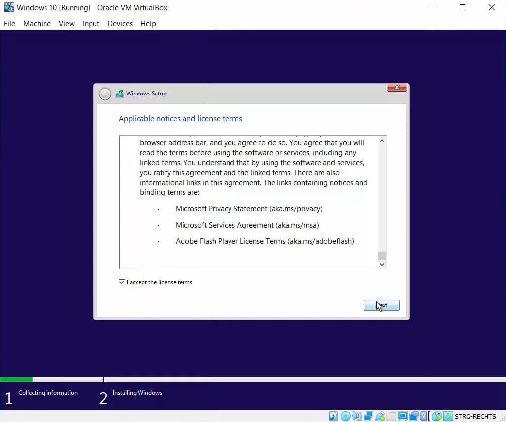The image size is (506, 422).
Task: Click the mouse integration status icon
Action: point(437,416)
